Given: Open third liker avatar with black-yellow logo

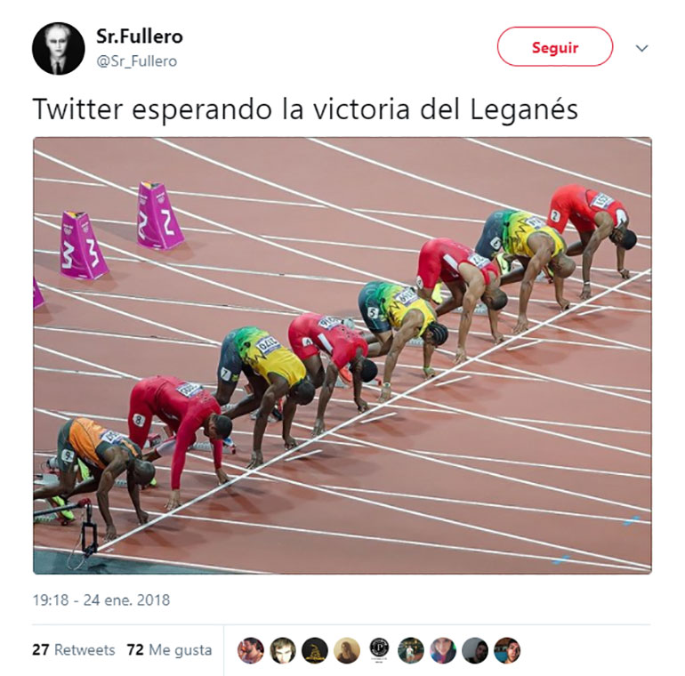Looking at the screenshot, I should pyautogui.click(x=315, y=650).
